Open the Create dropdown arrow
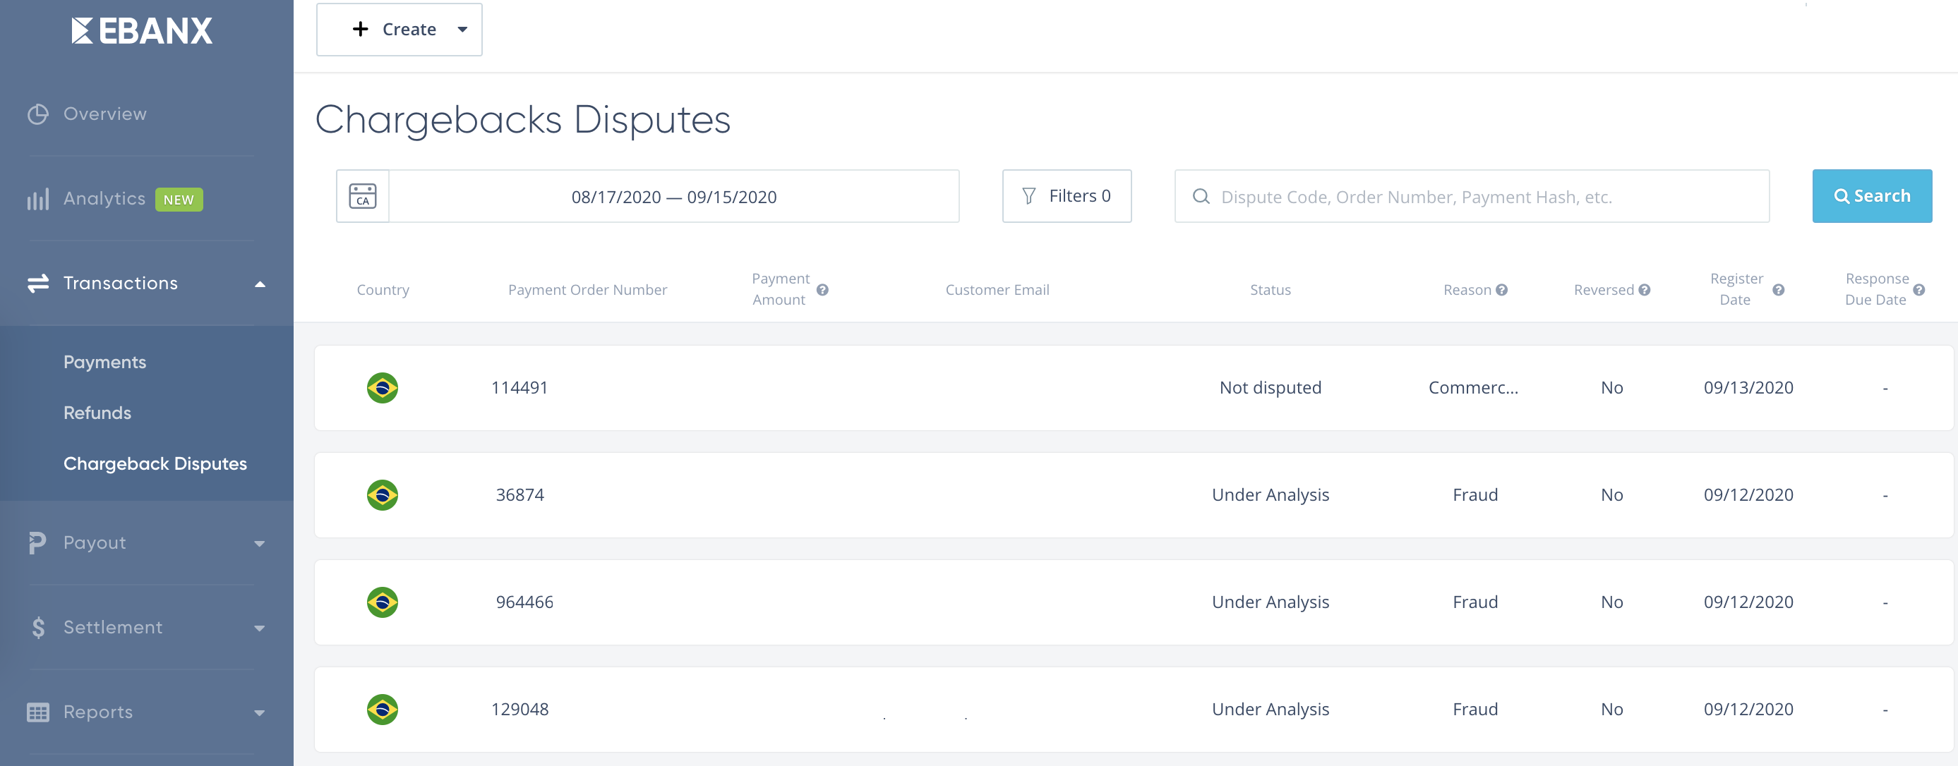Image resolution: width=1958 pixels, height=766 pixels. point(462,29)
